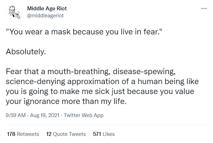
Task: Visit the @middleageriot handle link
Action: 45,16
